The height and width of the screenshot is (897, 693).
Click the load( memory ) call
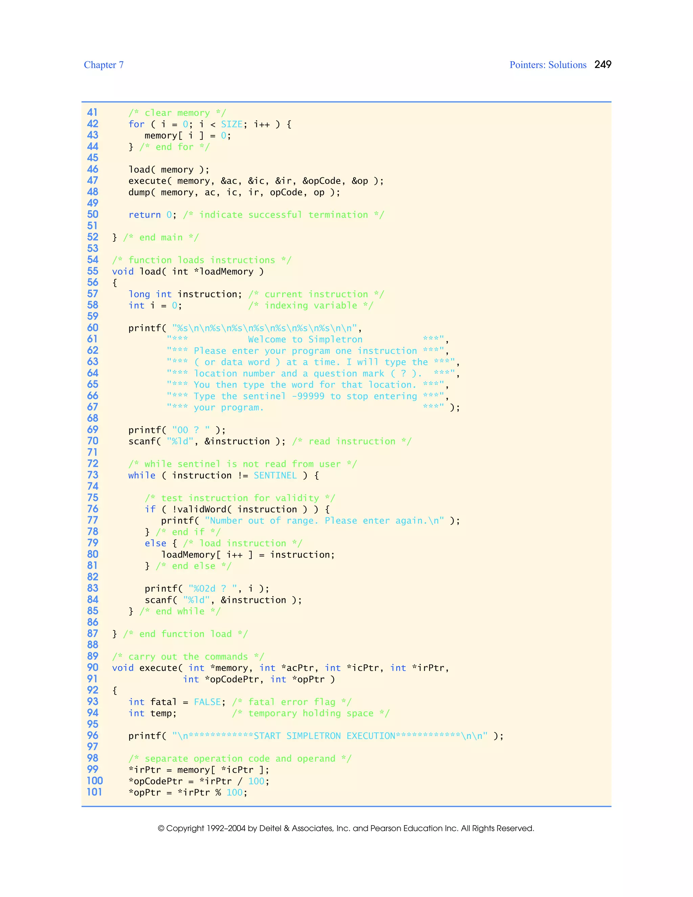click(169, 170)
